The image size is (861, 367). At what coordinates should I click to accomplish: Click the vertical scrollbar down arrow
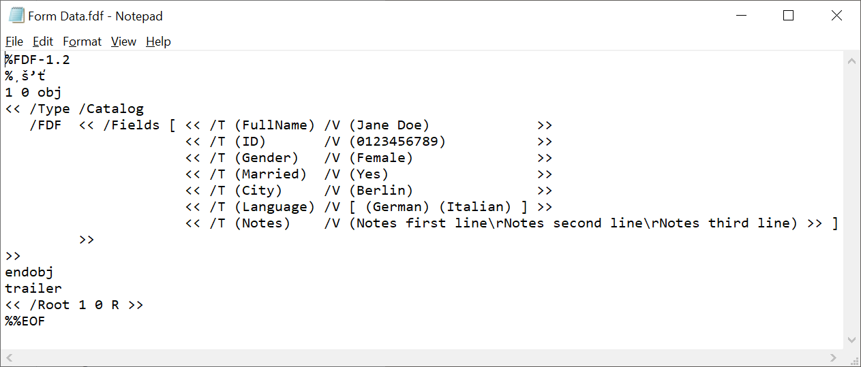(851, 340)
